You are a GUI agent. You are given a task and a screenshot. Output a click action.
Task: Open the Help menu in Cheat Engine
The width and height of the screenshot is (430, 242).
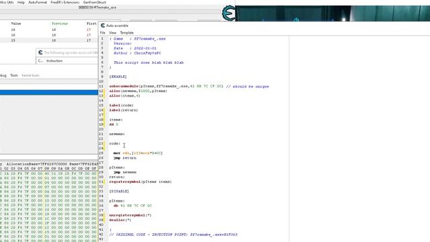coord(21,2)
